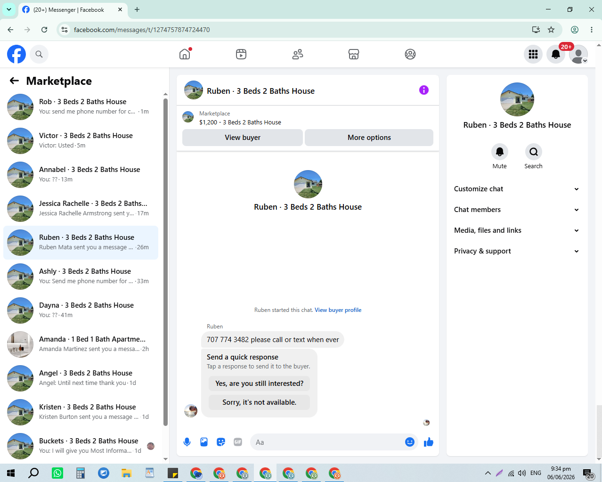This screenshot has width=602, height=482.
Task: Click the More options button
Action: point(369,138)
